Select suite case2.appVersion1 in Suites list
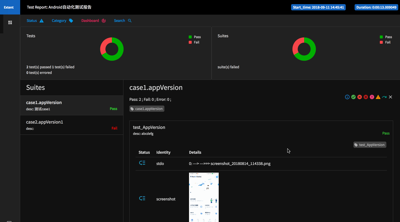Viewport: 400px width, 222px height. [x=45, y=122]
